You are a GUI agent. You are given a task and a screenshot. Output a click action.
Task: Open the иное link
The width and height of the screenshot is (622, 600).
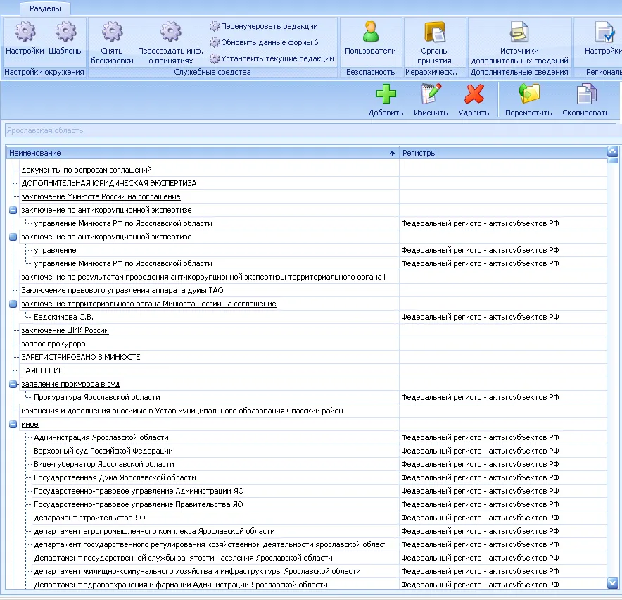30,424
